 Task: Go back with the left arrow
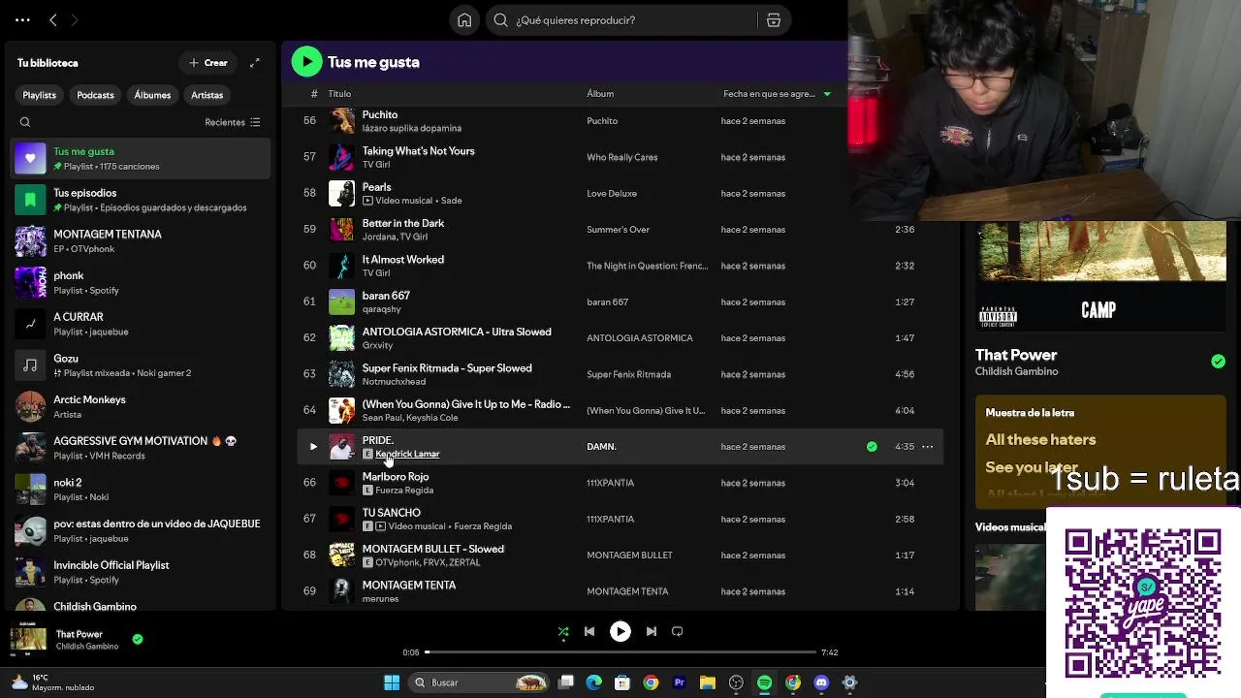click(53, 19)
